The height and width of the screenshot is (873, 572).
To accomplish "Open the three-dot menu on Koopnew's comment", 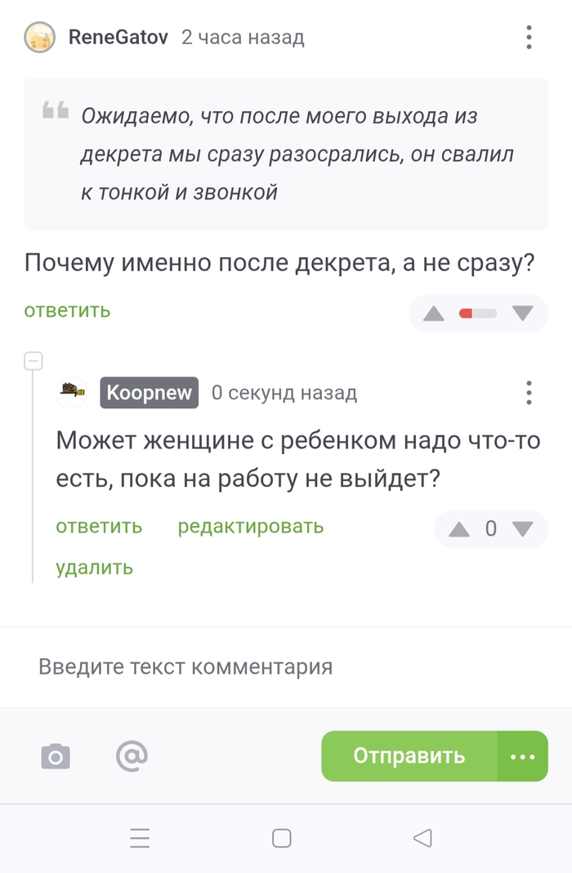I will tap(529, 393).
